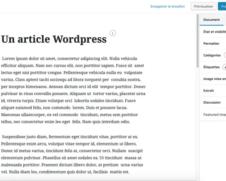This screenshot has height=181, width=226.
Task: Expand the Catégories panel
Action: [213, 55]
